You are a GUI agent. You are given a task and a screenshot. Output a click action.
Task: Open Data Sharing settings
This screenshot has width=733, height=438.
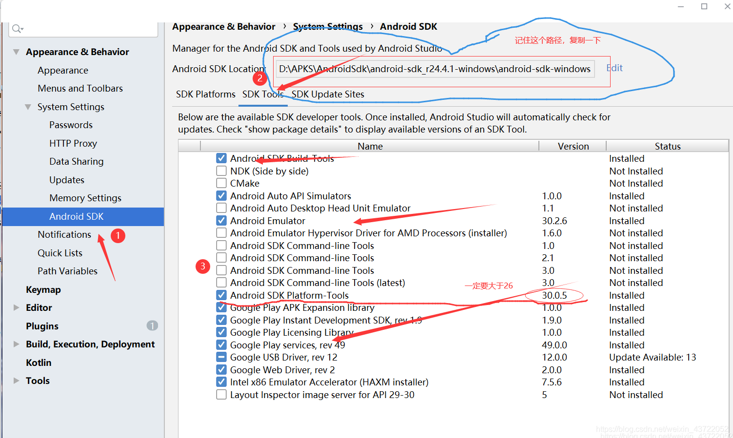[x=77, y=161]
